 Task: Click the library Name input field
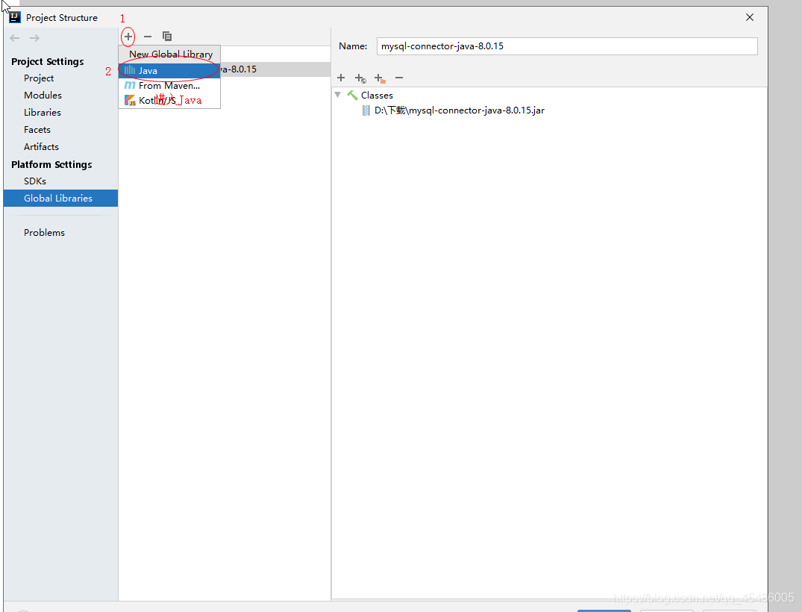[567, 46]
